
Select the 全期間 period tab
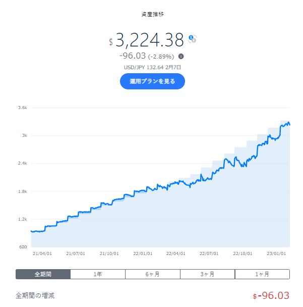(43, 274)
